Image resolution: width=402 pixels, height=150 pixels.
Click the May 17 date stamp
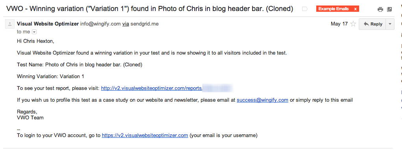[x=339, y=24]
